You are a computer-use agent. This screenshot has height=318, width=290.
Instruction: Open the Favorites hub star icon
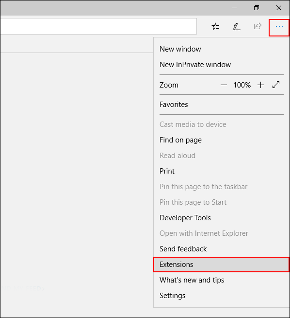point(216,27)
